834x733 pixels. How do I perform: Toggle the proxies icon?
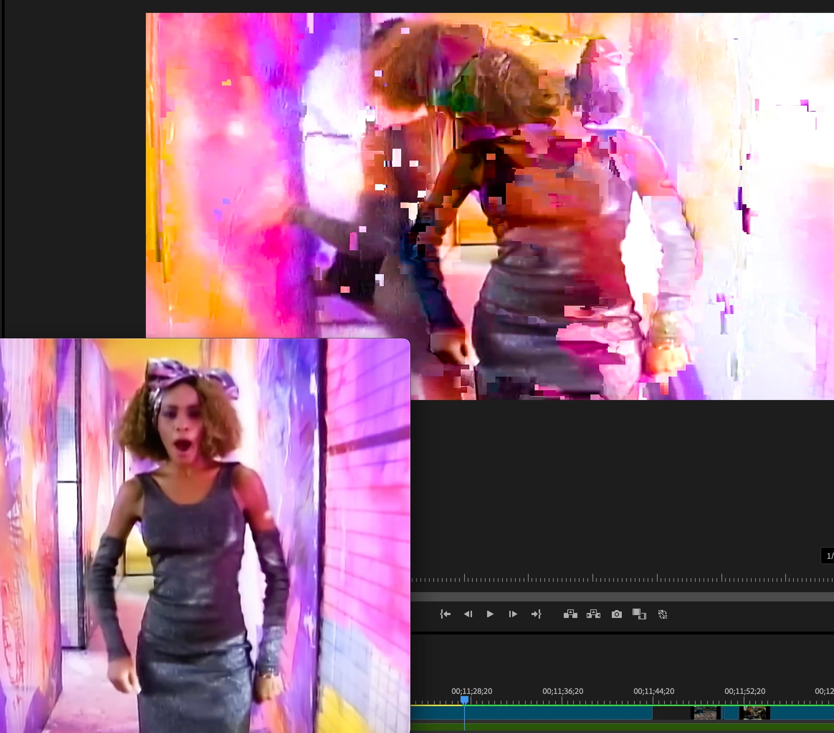pyautogui.click(x=663, y=614)
